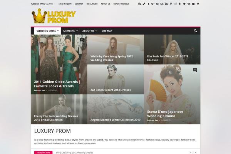Open Scena D'uno Japanese Wedding Kimono post

[x=165, y=114]
